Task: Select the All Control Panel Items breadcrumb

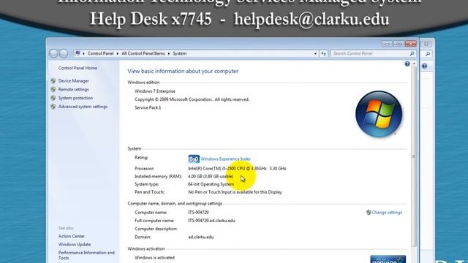Action: pos(143,53)
